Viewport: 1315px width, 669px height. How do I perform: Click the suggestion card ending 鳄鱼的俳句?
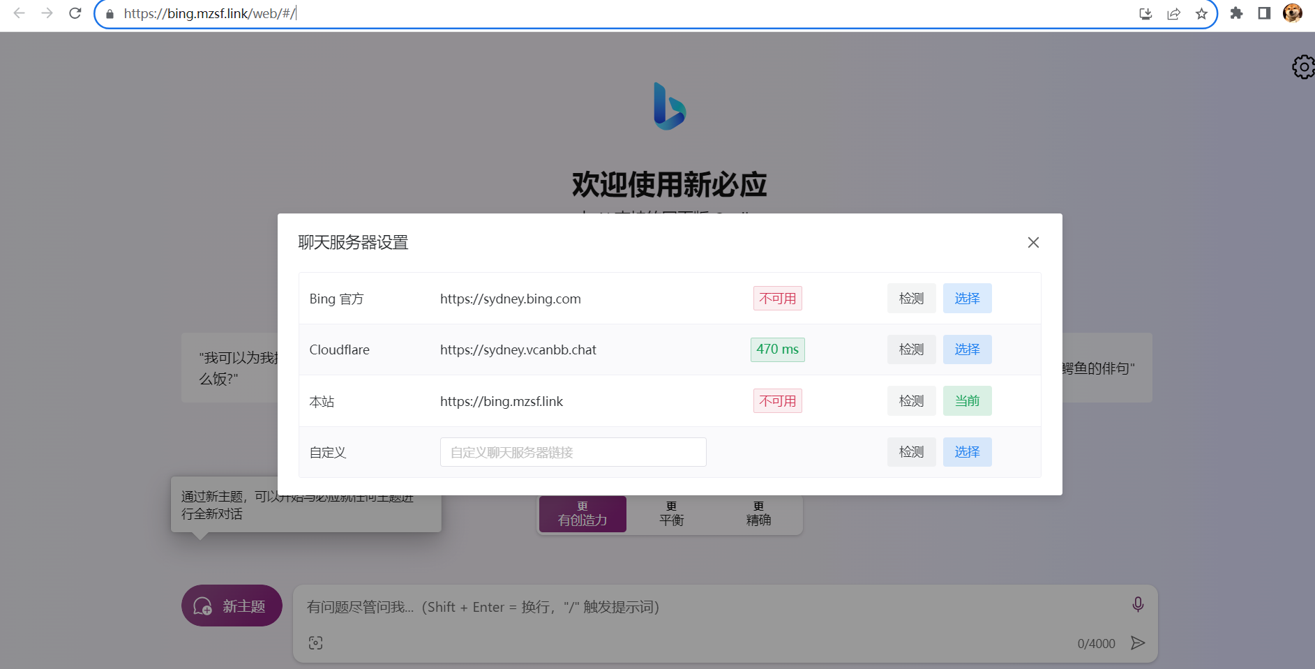pos(1107,368)
